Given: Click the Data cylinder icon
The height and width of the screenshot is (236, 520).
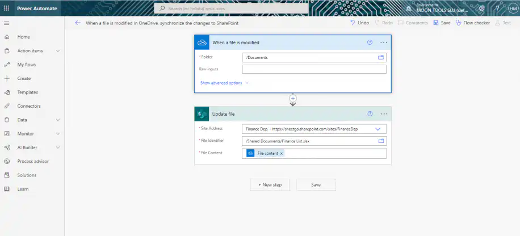Looking at the screenshot, I should point(7,120).
